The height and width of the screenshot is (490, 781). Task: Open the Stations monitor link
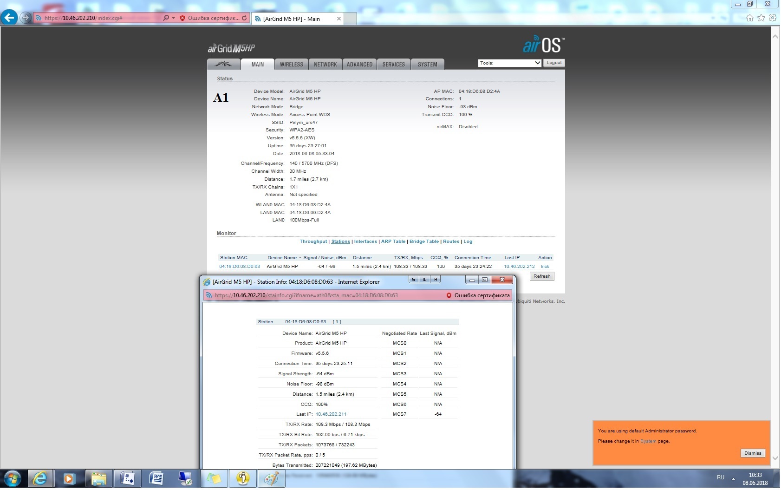(341, 242)
